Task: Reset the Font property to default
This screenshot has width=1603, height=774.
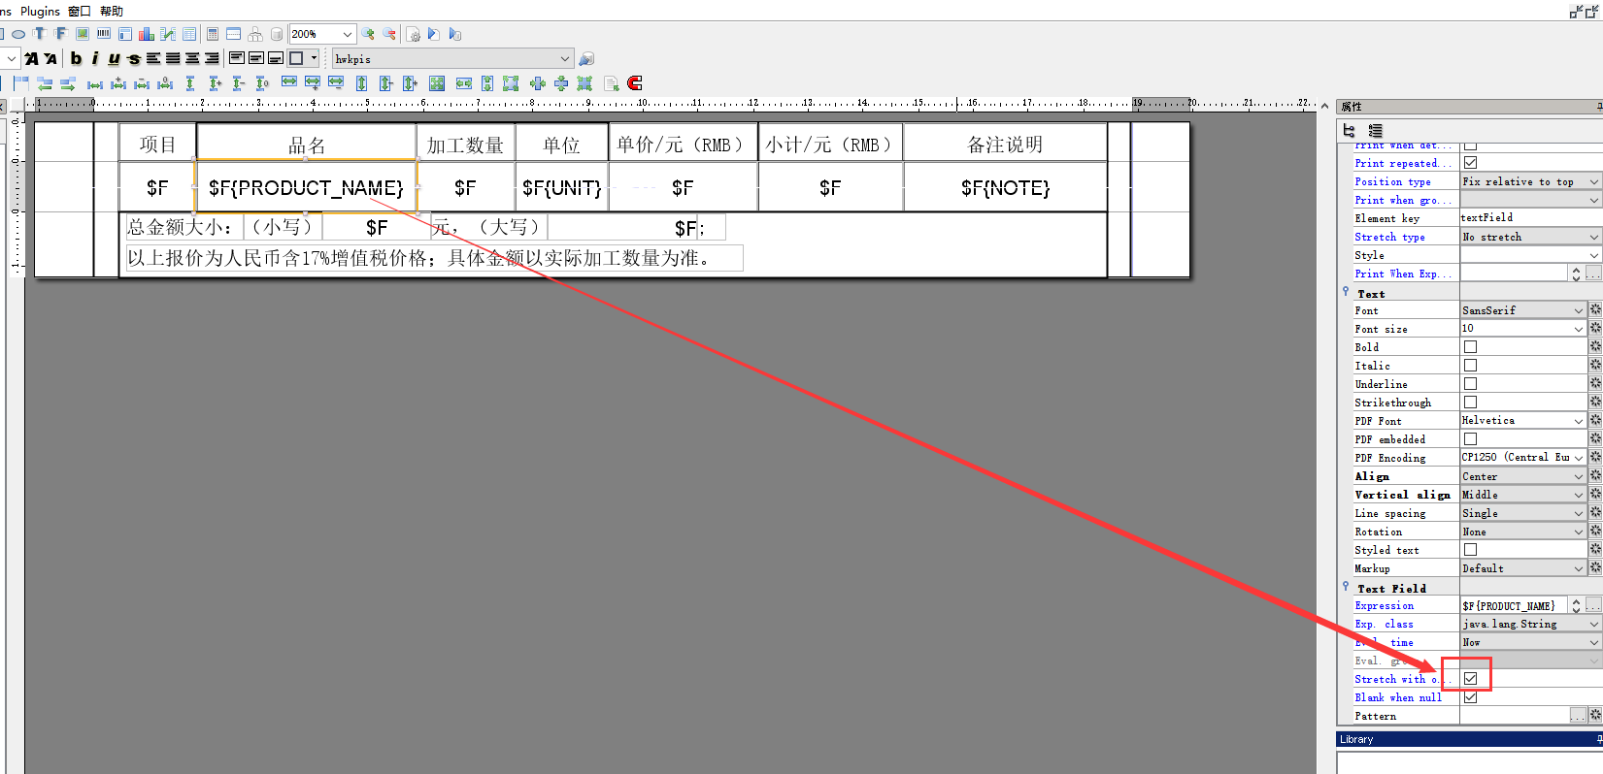Action: pyautogui.click(x=1595, y=309)
